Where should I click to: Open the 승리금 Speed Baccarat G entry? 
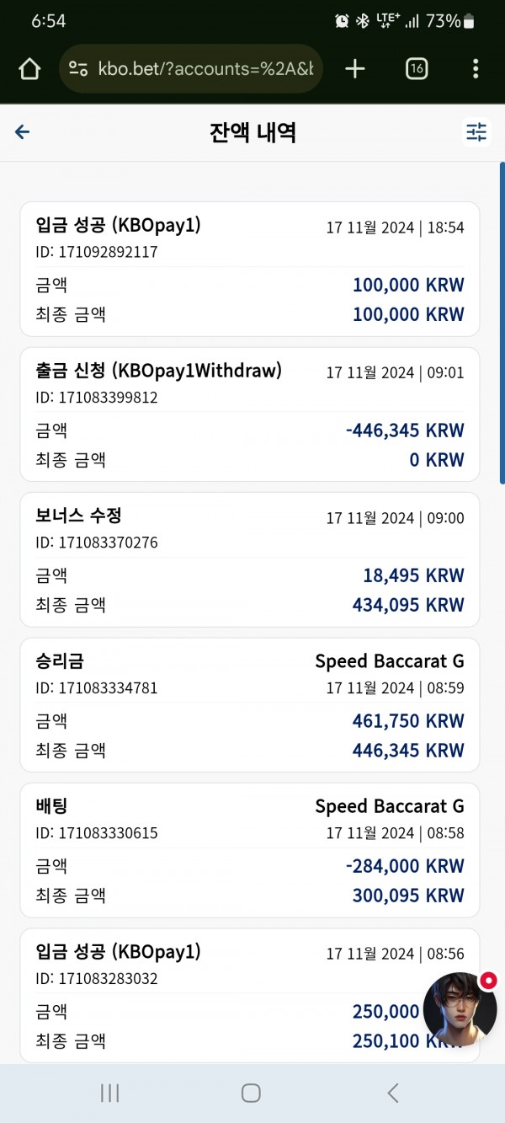click(250, 705)
